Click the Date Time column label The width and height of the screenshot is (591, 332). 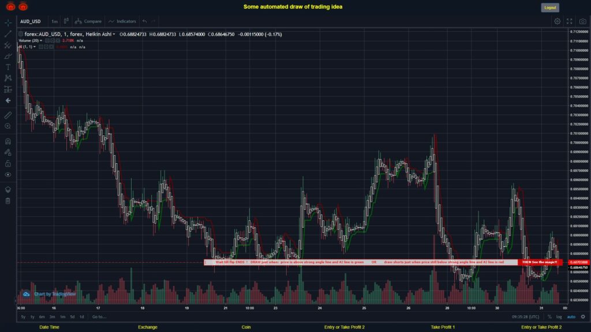pos(50,327)
